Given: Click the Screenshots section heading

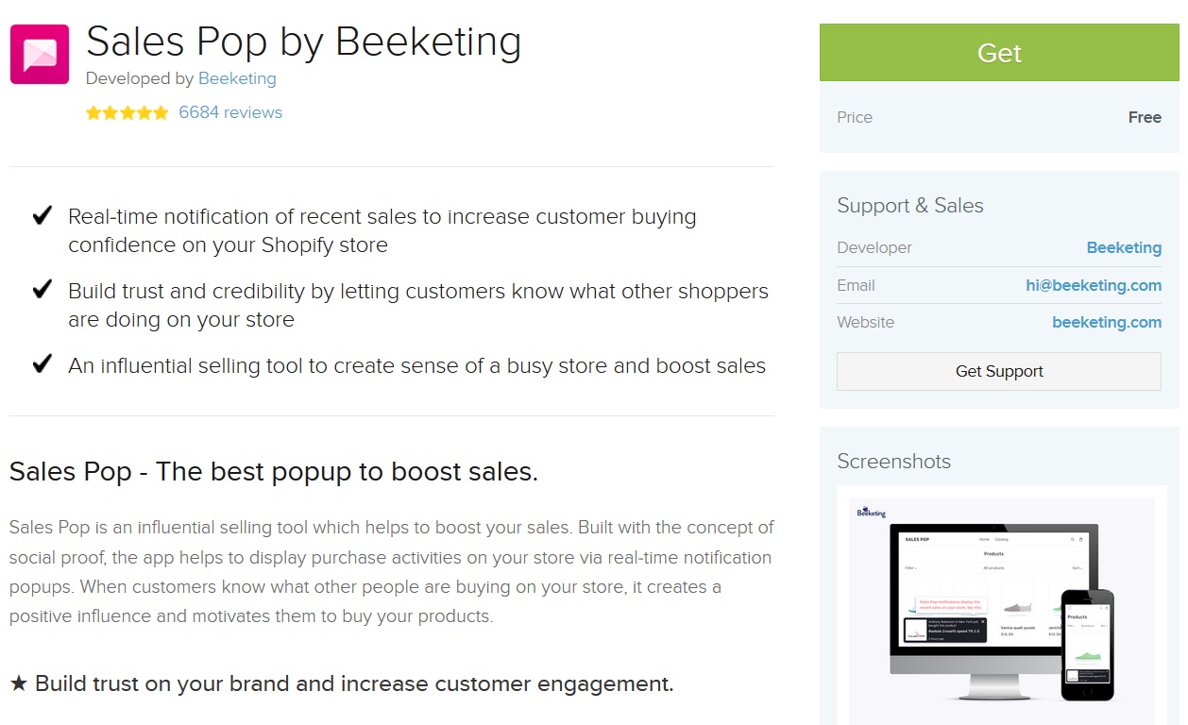Looking at the screenshot, I should (x=893, y=462).
